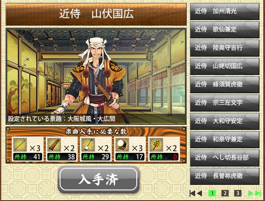Select current page 1 indicator
The height and width of the screenshot is (201, 265).
212,193
